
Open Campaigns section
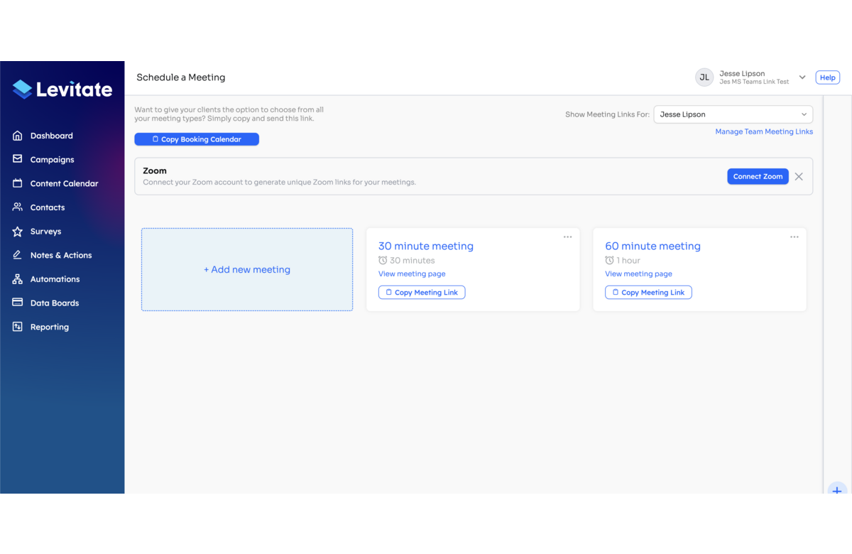coord(52,160)
